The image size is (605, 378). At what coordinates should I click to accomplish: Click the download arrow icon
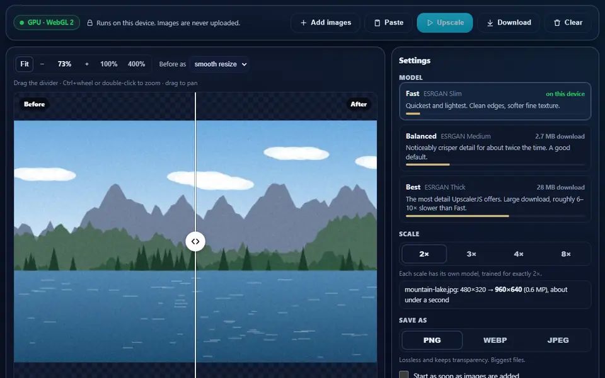tap(490, 23)
